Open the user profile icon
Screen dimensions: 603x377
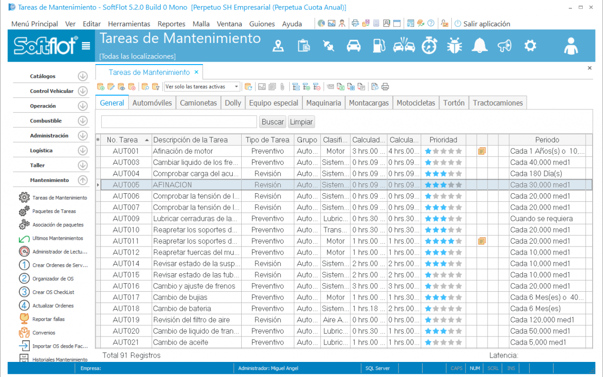coord(571,46)
